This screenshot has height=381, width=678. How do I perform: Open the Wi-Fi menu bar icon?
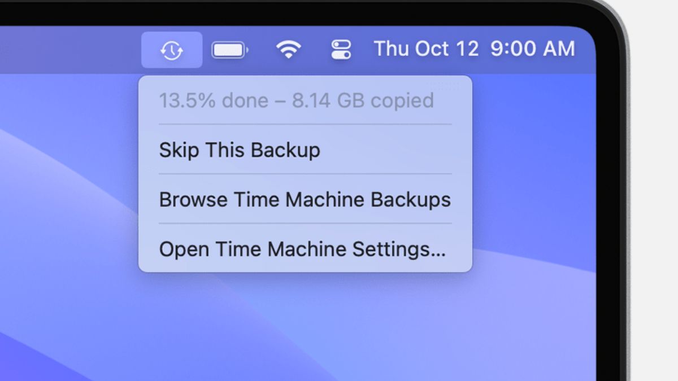coord(288,50)
